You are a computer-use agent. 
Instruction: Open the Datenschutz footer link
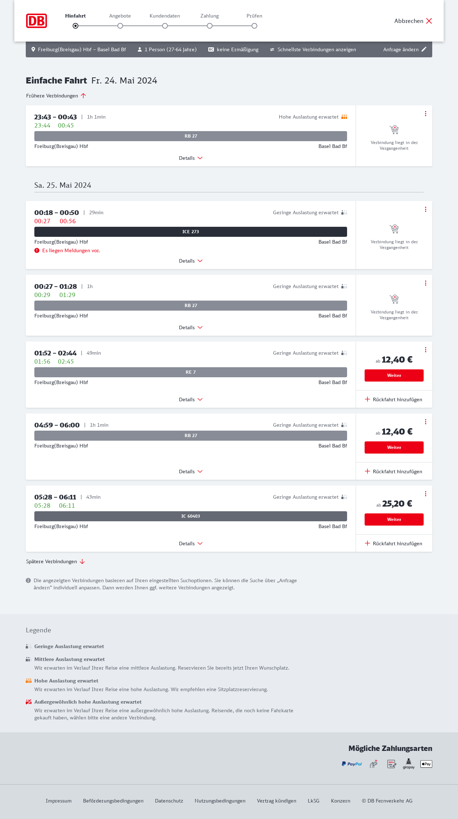(x=169, y=801)
